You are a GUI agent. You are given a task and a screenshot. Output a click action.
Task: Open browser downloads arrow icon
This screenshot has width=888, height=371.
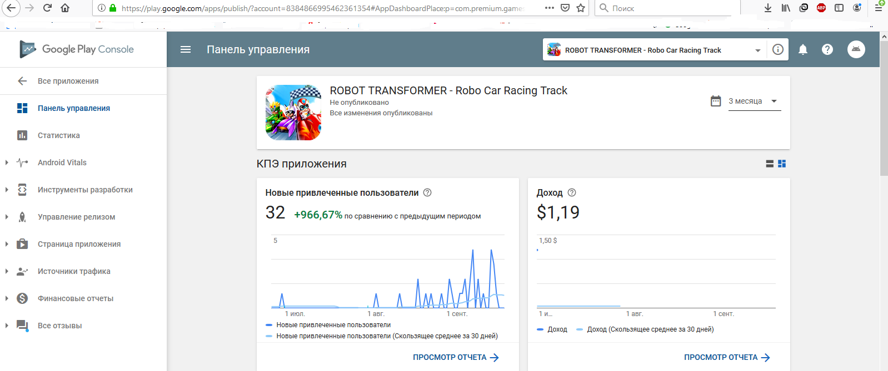[x=768, y=8]
